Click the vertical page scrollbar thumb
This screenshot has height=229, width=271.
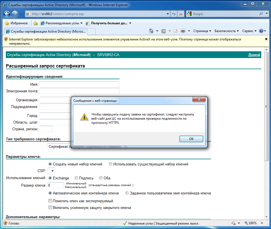point(266,107)
